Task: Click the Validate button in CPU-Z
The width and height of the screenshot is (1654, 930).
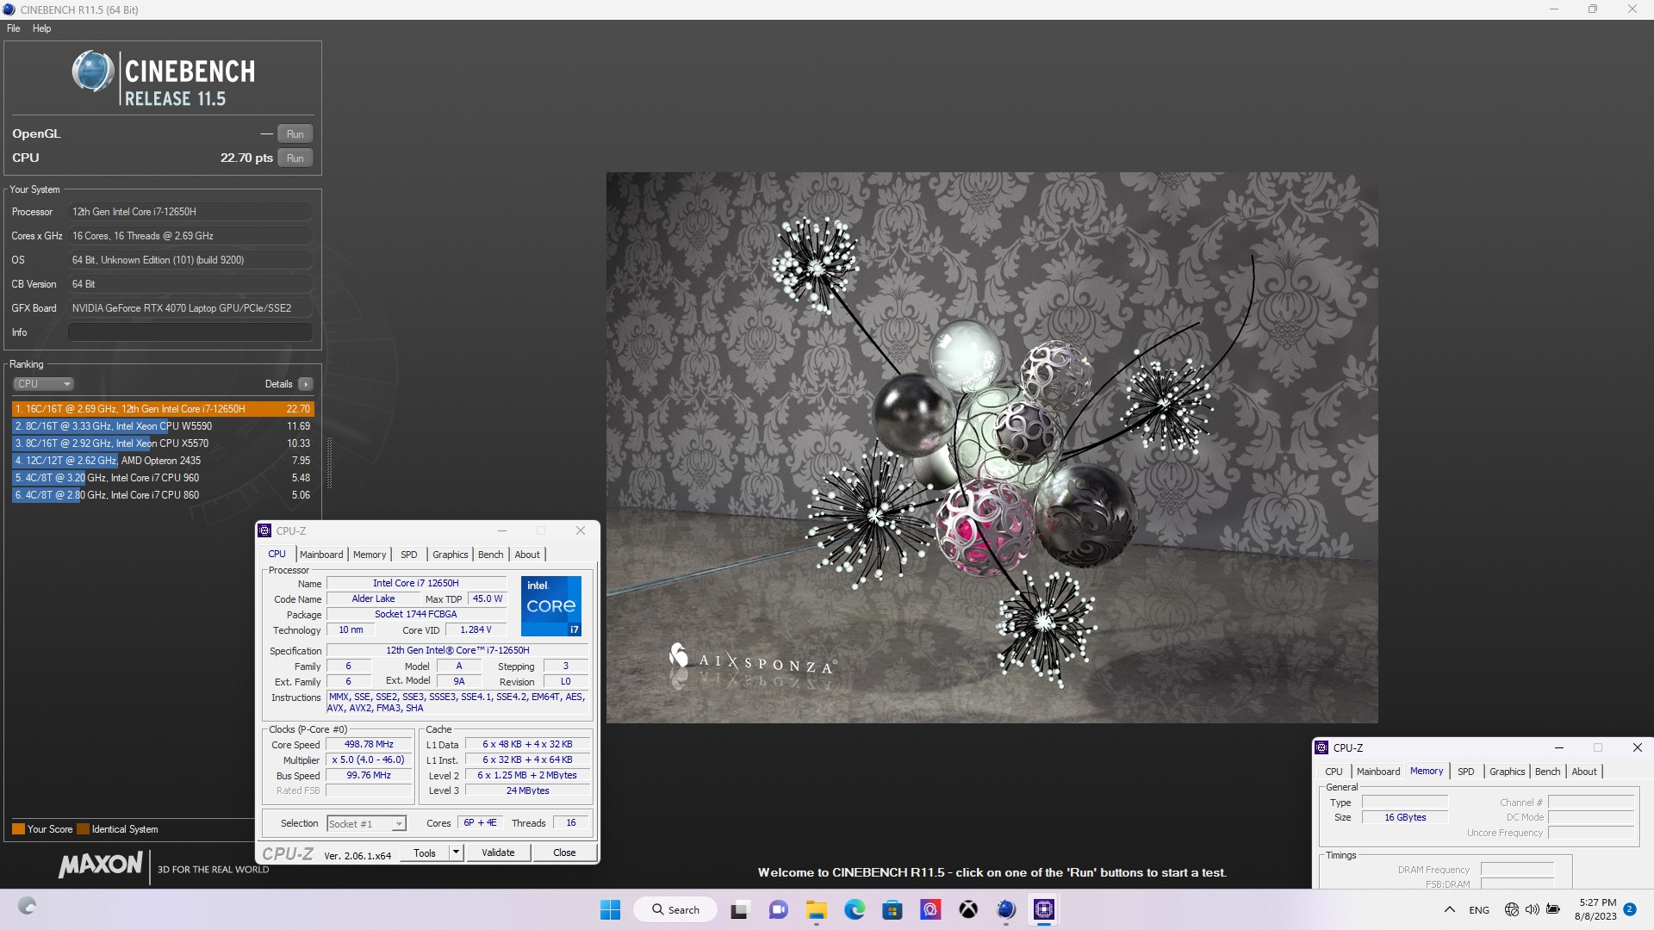Action: (498, 853)
